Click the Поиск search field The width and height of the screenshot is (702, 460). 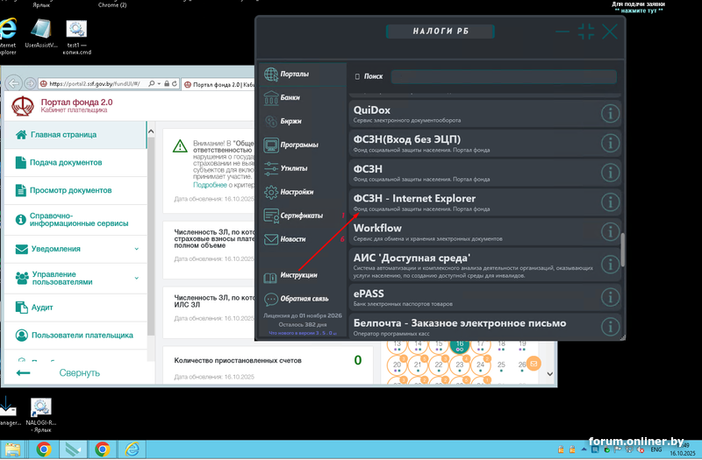tap(504, 76)
